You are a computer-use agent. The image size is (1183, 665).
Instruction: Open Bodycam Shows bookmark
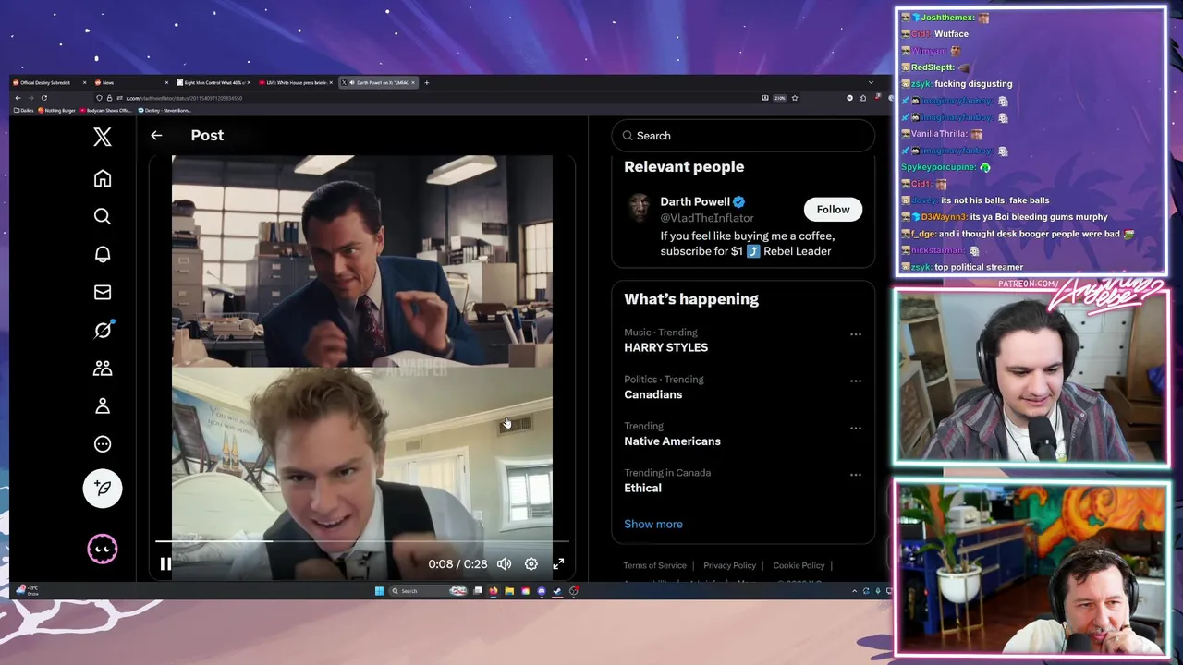point(108,110)
